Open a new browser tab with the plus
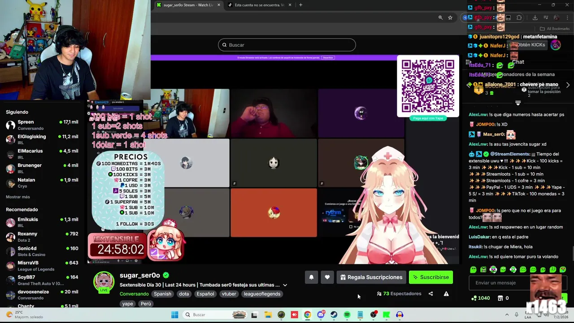Image resolution: width=574 pixels, height=323 pixels. click(301, 5)
